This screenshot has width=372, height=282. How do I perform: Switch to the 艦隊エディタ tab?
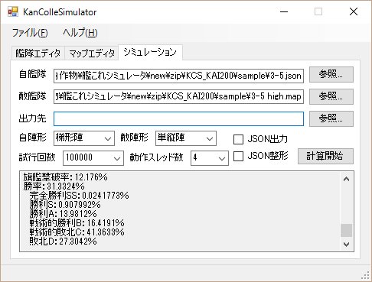(x=38, y=53)
